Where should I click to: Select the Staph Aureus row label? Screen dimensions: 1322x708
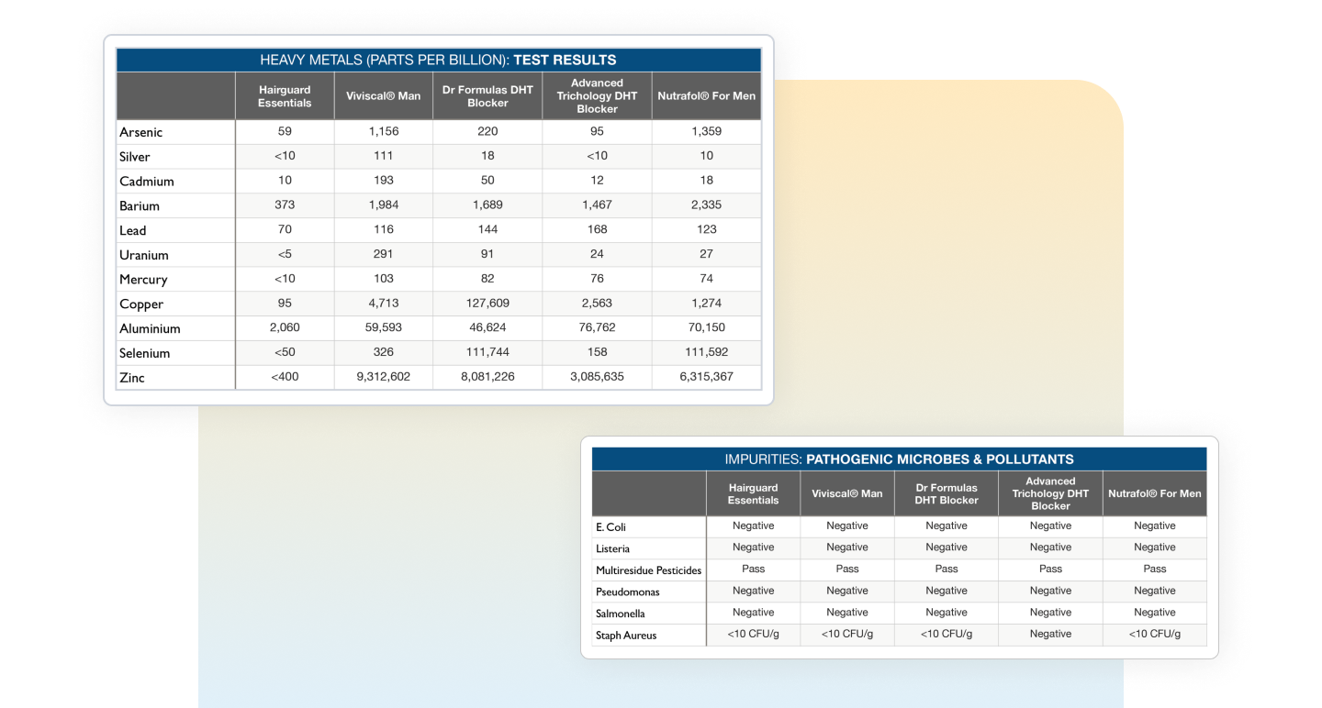click(626, 635)
